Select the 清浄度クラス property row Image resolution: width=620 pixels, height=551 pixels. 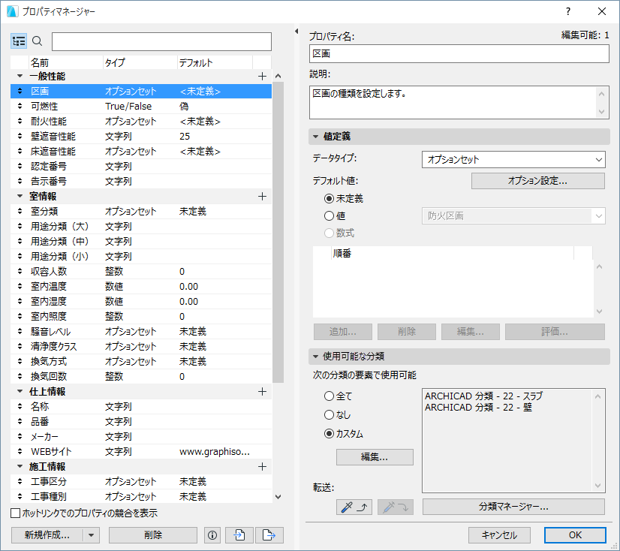141,347
